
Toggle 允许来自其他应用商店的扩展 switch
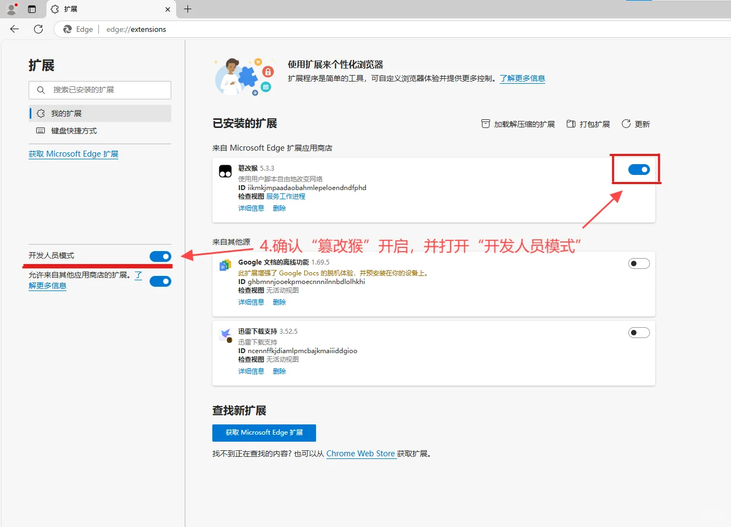160,281
